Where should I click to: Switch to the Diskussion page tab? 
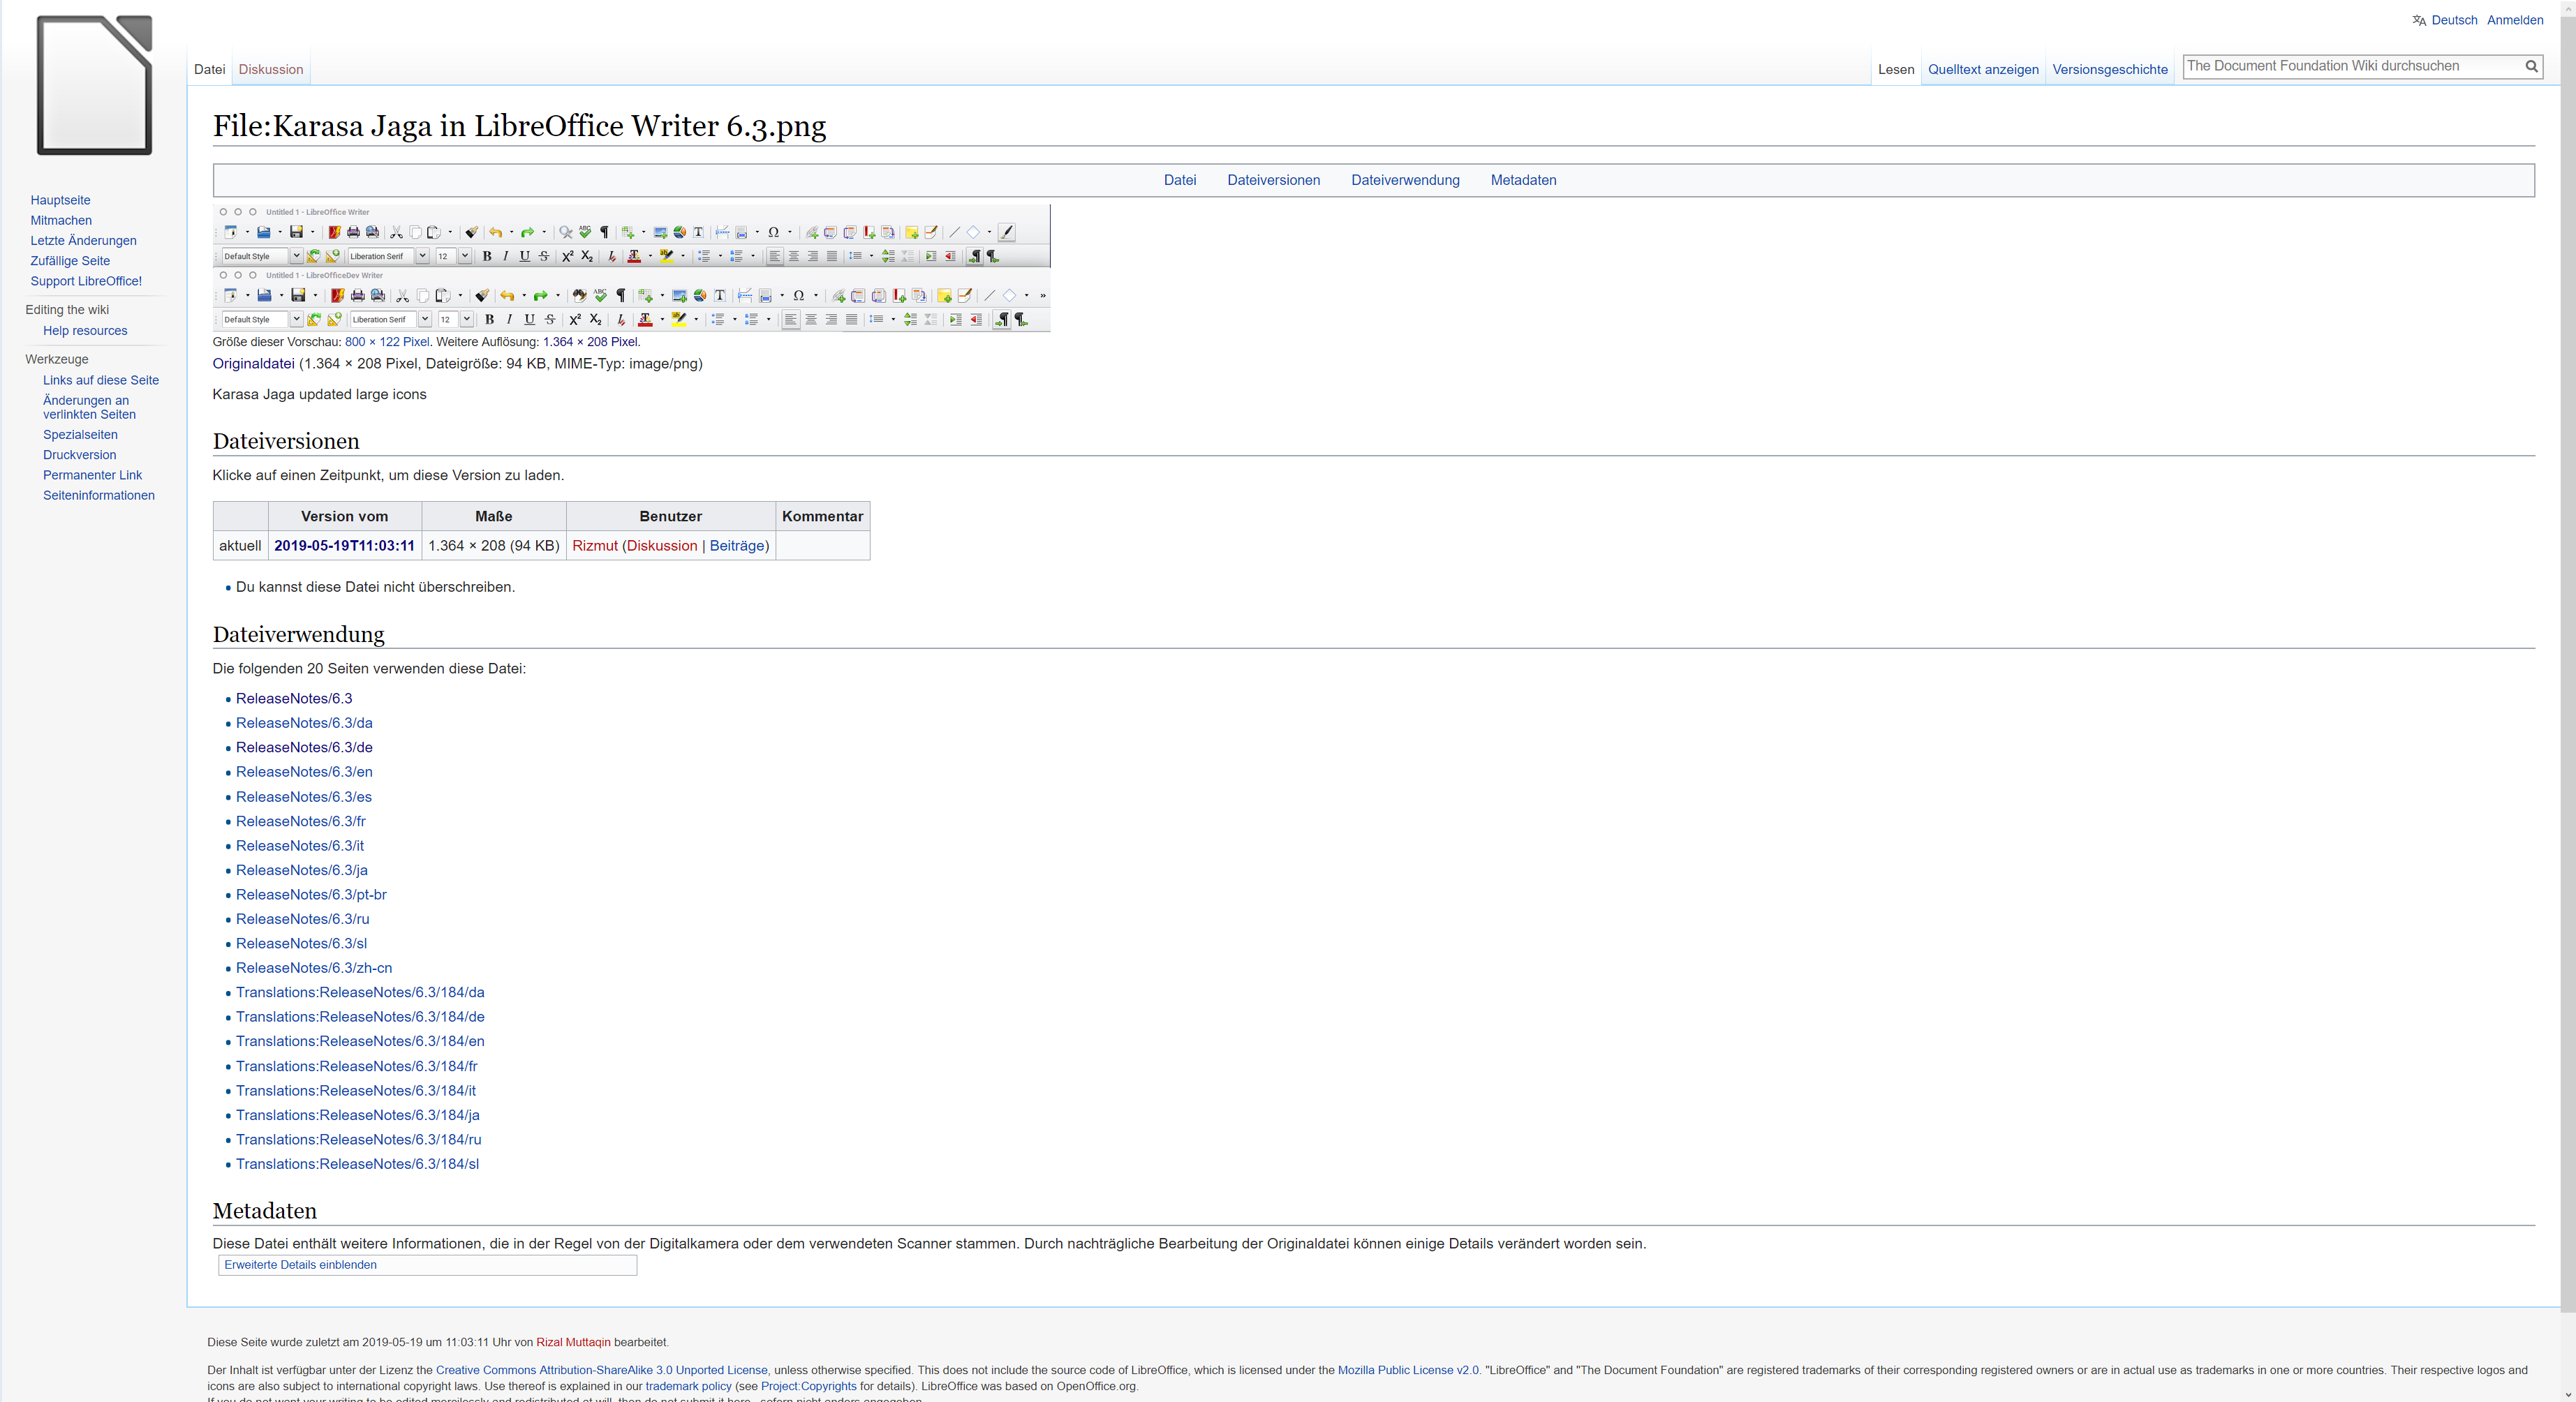point(271,69)
